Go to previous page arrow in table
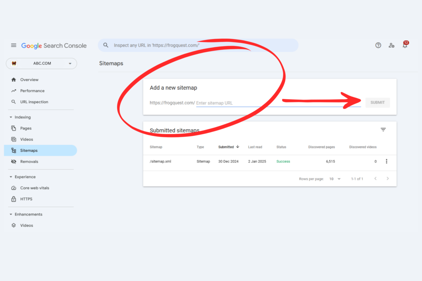Screen dimensions: 422x281 click(375, 179)
